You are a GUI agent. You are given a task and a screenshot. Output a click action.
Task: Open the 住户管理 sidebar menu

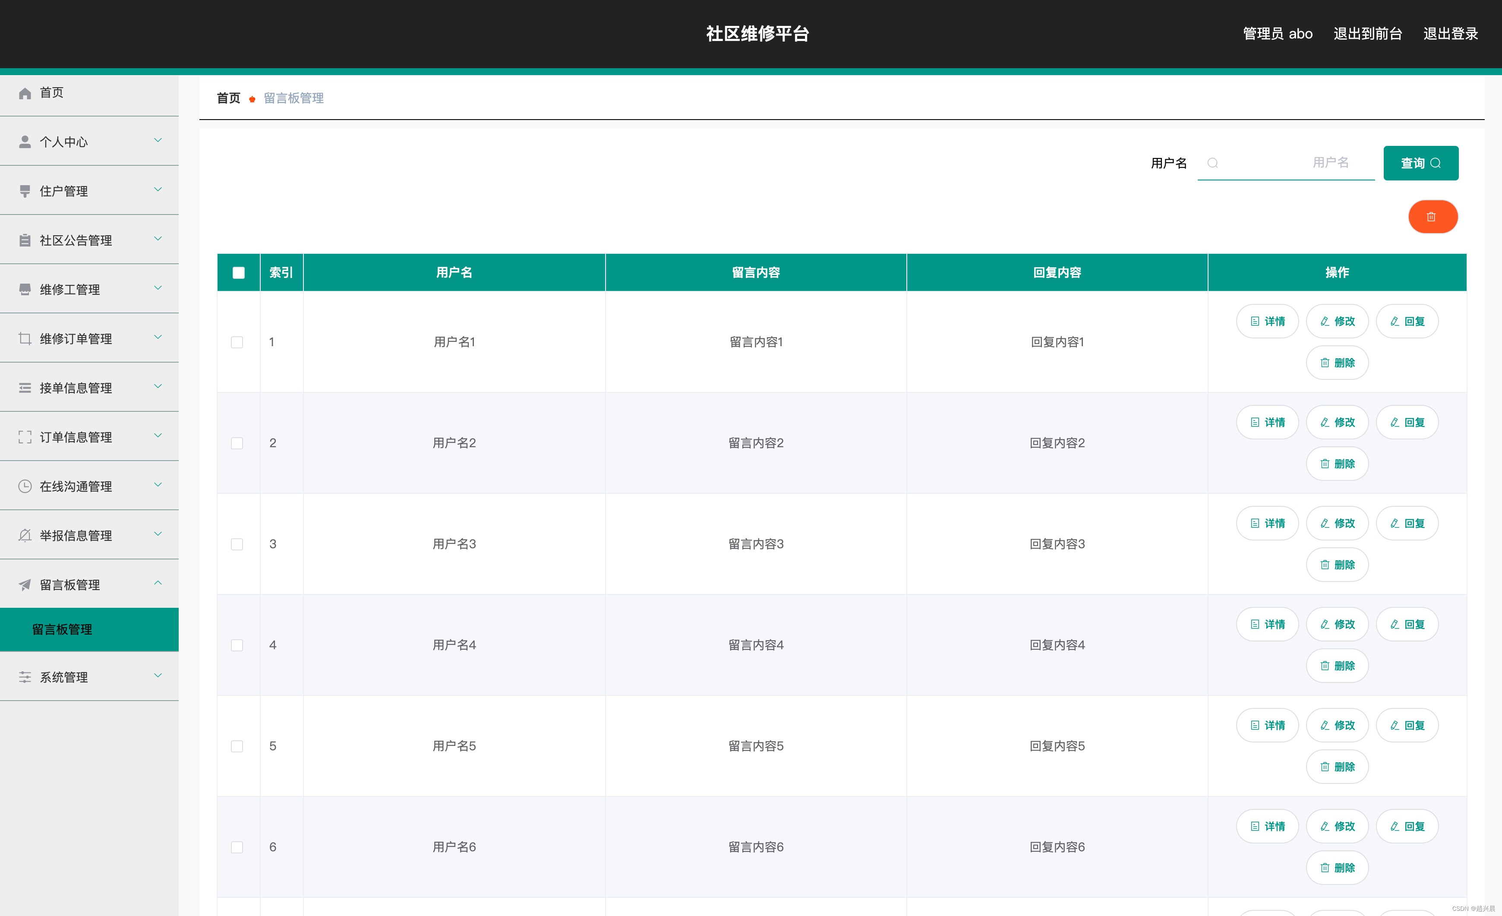point(89,191)
